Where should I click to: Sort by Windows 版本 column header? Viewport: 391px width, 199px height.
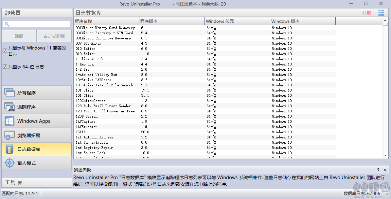pos(303,21)
